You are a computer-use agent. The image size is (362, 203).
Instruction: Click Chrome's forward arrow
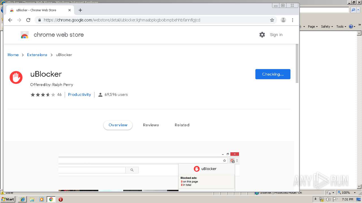tap(19, 20)
